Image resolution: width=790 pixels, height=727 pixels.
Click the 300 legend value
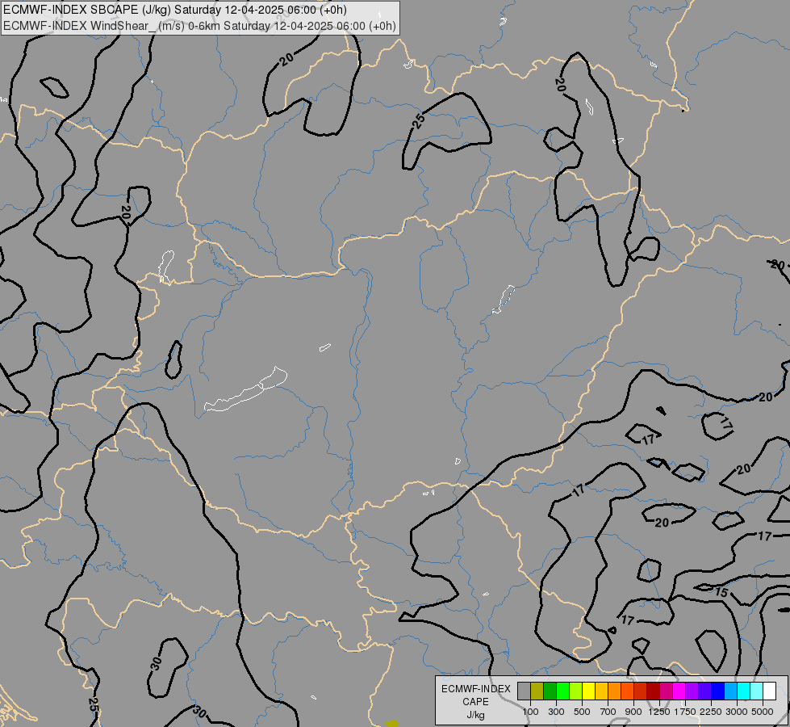tap(556, 712)
